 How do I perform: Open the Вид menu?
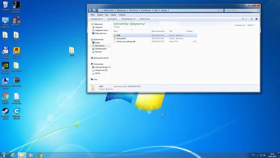pyautogui.click(x=107, y=14)
